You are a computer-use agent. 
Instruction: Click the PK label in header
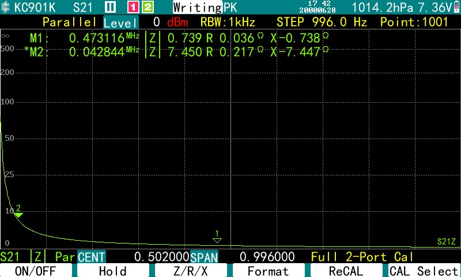click(x=230, y=7)
